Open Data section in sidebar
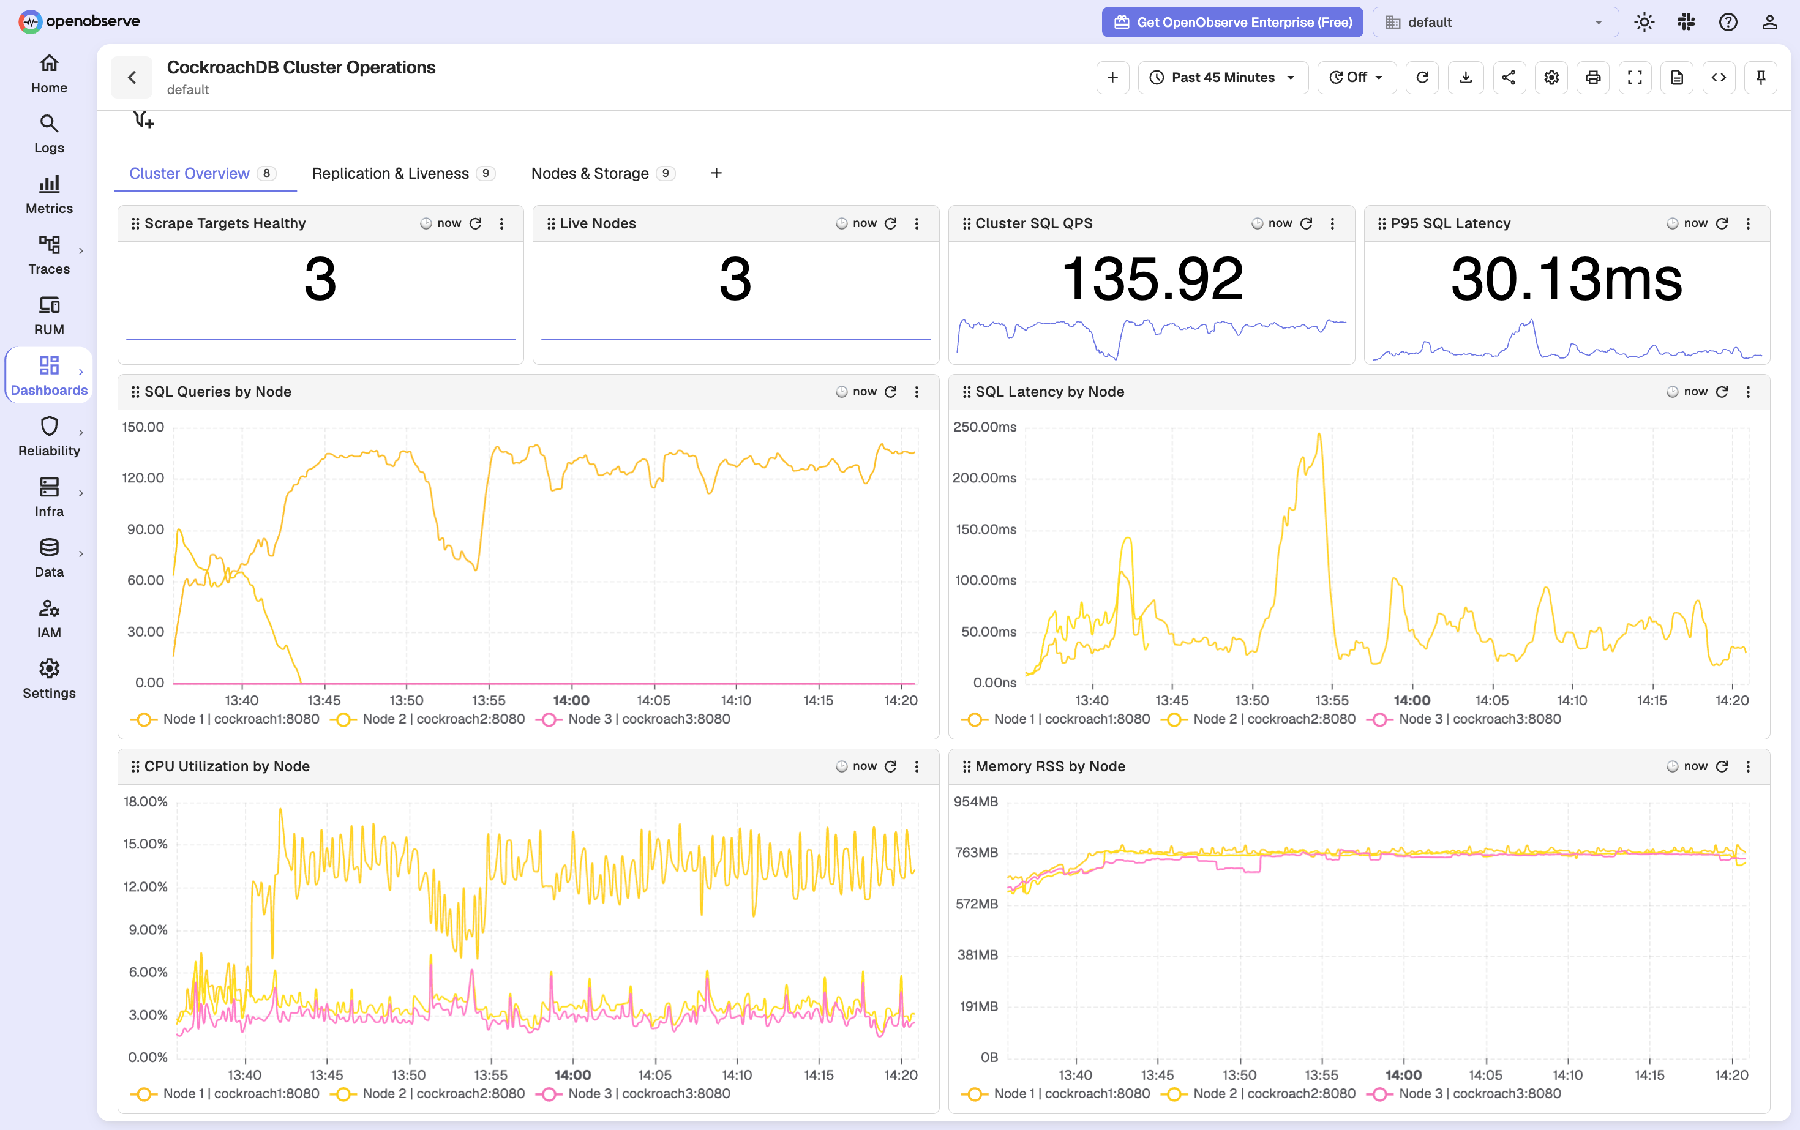The width and height of the screenshot is (1800, 1130). point(48,558)
